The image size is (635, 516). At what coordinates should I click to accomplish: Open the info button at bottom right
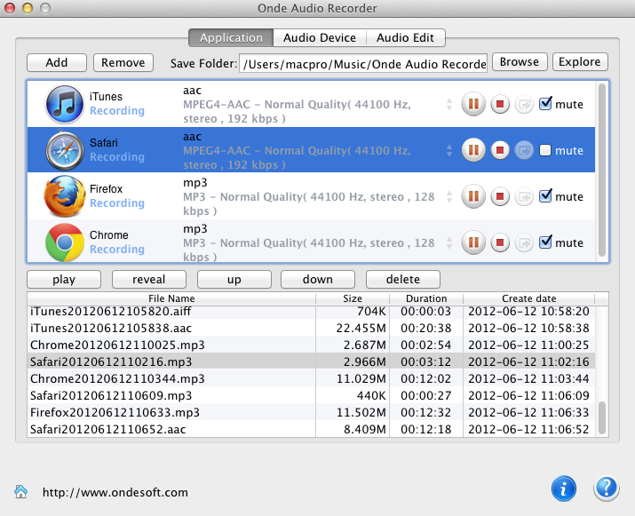tap(564, 488)
